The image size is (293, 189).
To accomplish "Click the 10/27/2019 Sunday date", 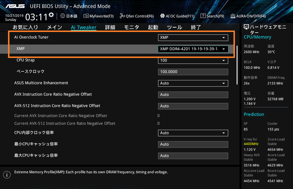I will 14,17.
